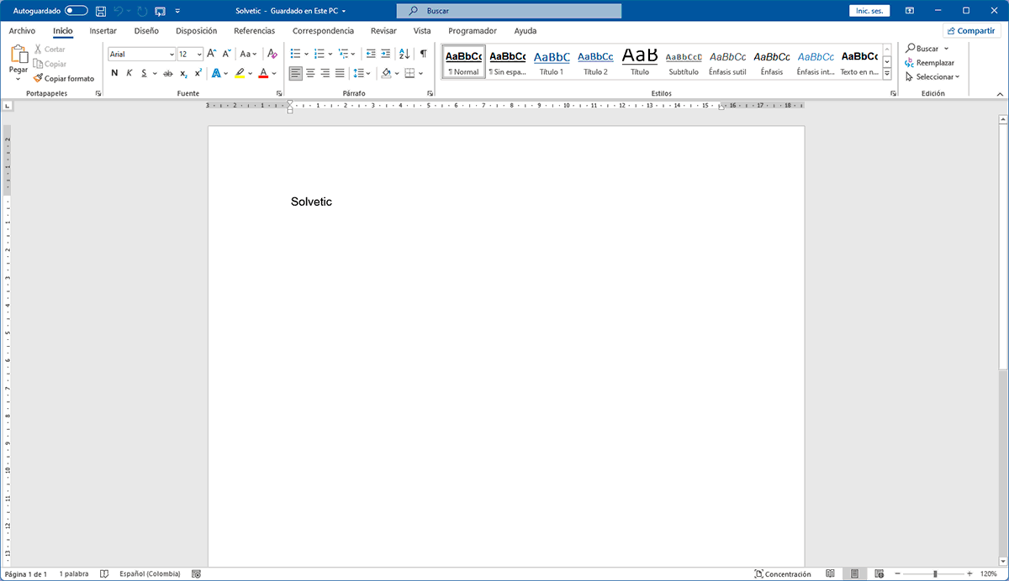Toggle the Autoguardado switch
1009x581 pixels.
point(77,11)
